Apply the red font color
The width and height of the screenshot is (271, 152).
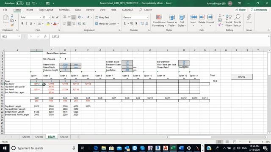point(55,24)
